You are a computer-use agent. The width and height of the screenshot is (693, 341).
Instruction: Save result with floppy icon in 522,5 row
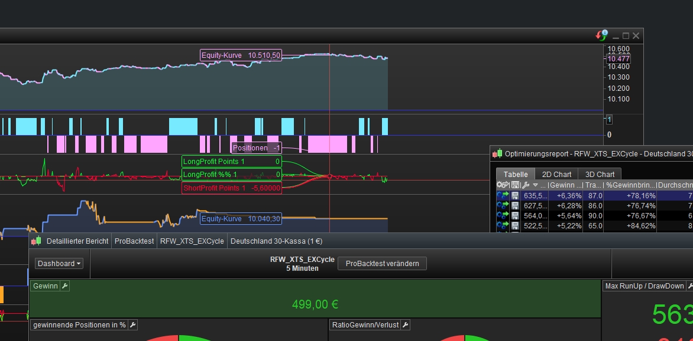point(516,225)
